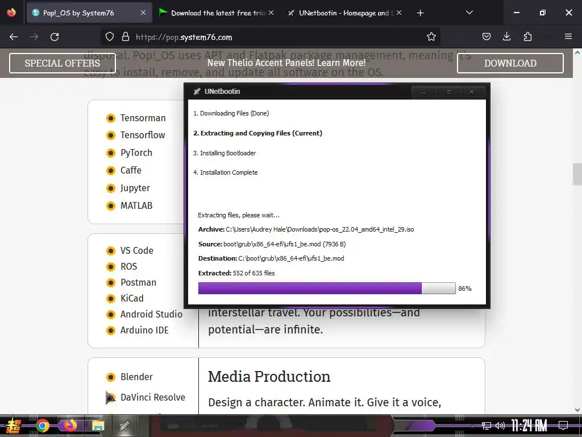Open SPECIAL OFFERS button

63,63
